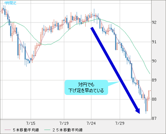166x134 pixels.
Task: Click the 7/15 date axis label
Action: point(31,123)
